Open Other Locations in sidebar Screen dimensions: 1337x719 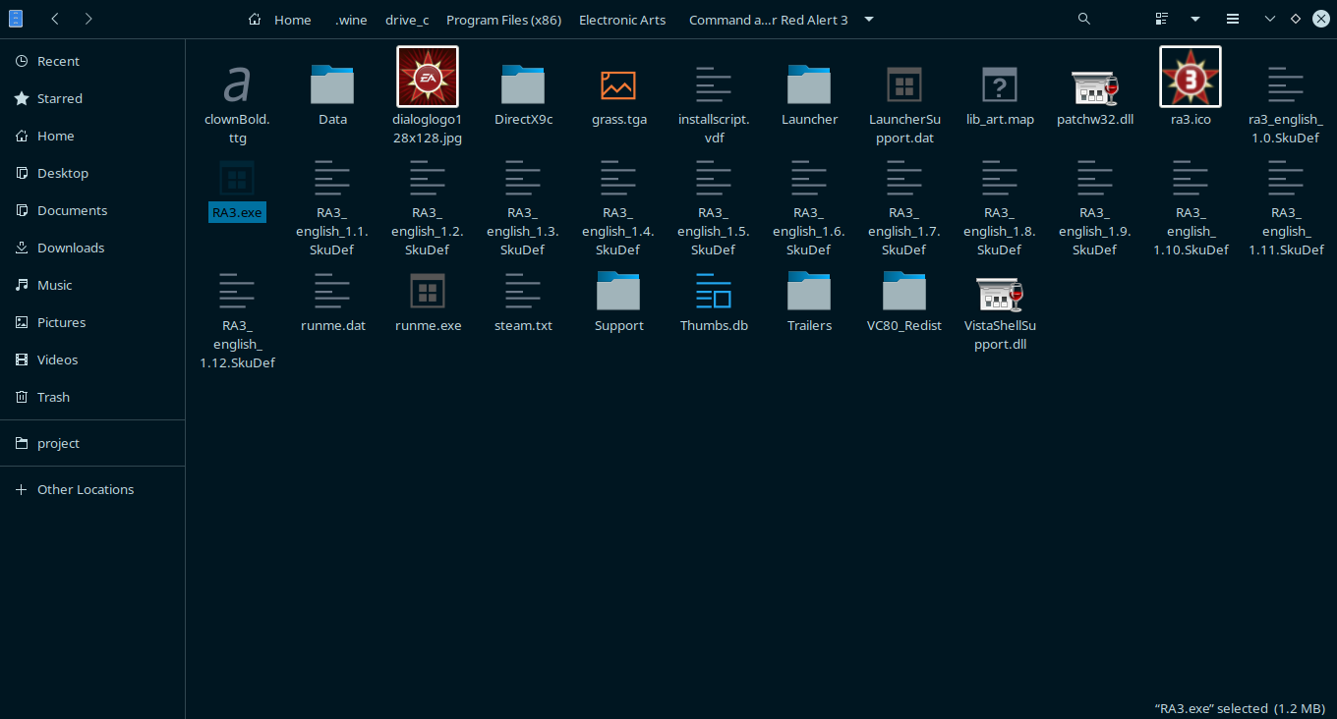pyautogui.click(x=92, y=489)
